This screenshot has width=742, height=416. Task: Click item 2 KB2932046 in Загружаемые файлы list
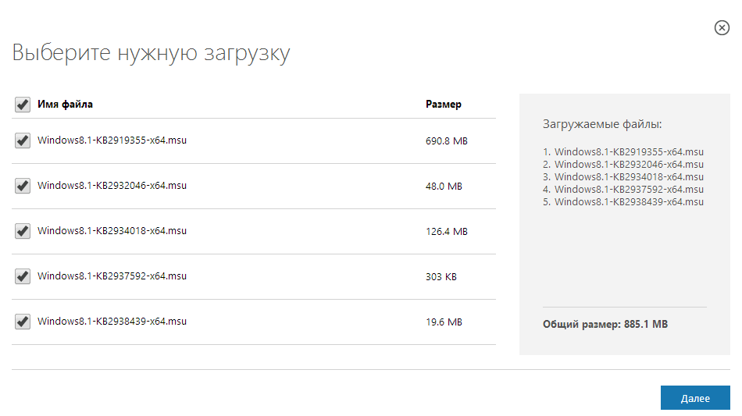623,165
